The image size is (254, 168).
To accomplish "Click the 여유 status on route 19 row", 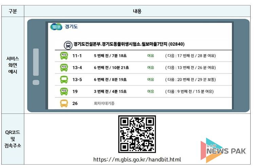I will [150, 91].
